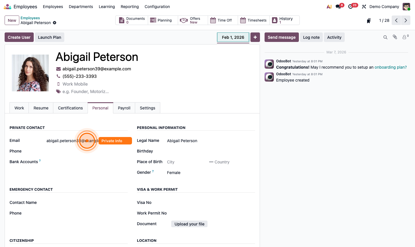Screen dimensions: 415x247
Task: Open the Offers handshake icon
Action: click(184, 20)
